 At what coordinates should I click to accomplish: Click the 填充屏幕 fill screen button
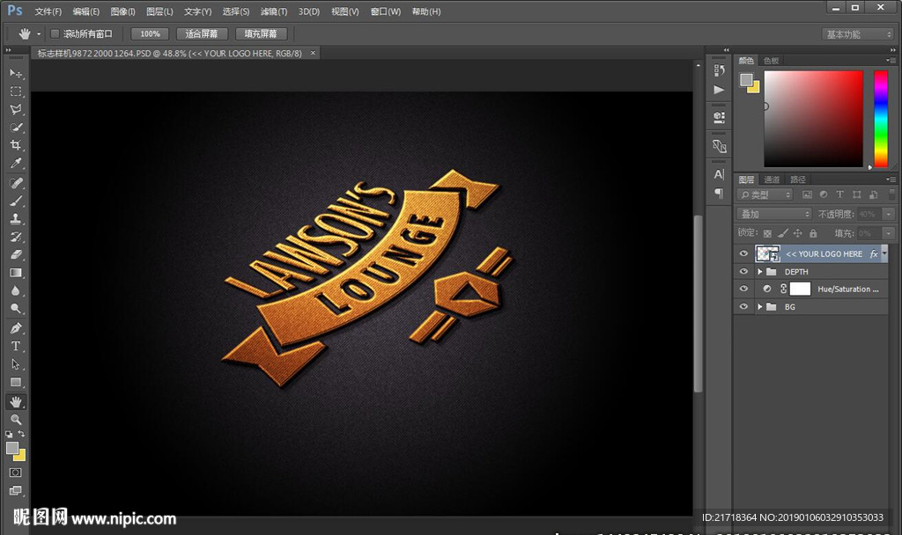click(261, 34)
